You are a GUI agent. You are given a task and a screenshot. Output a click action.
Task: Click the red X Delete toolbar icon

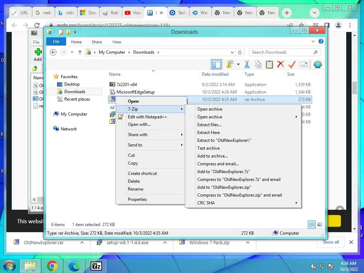click(x=280, y=64)
